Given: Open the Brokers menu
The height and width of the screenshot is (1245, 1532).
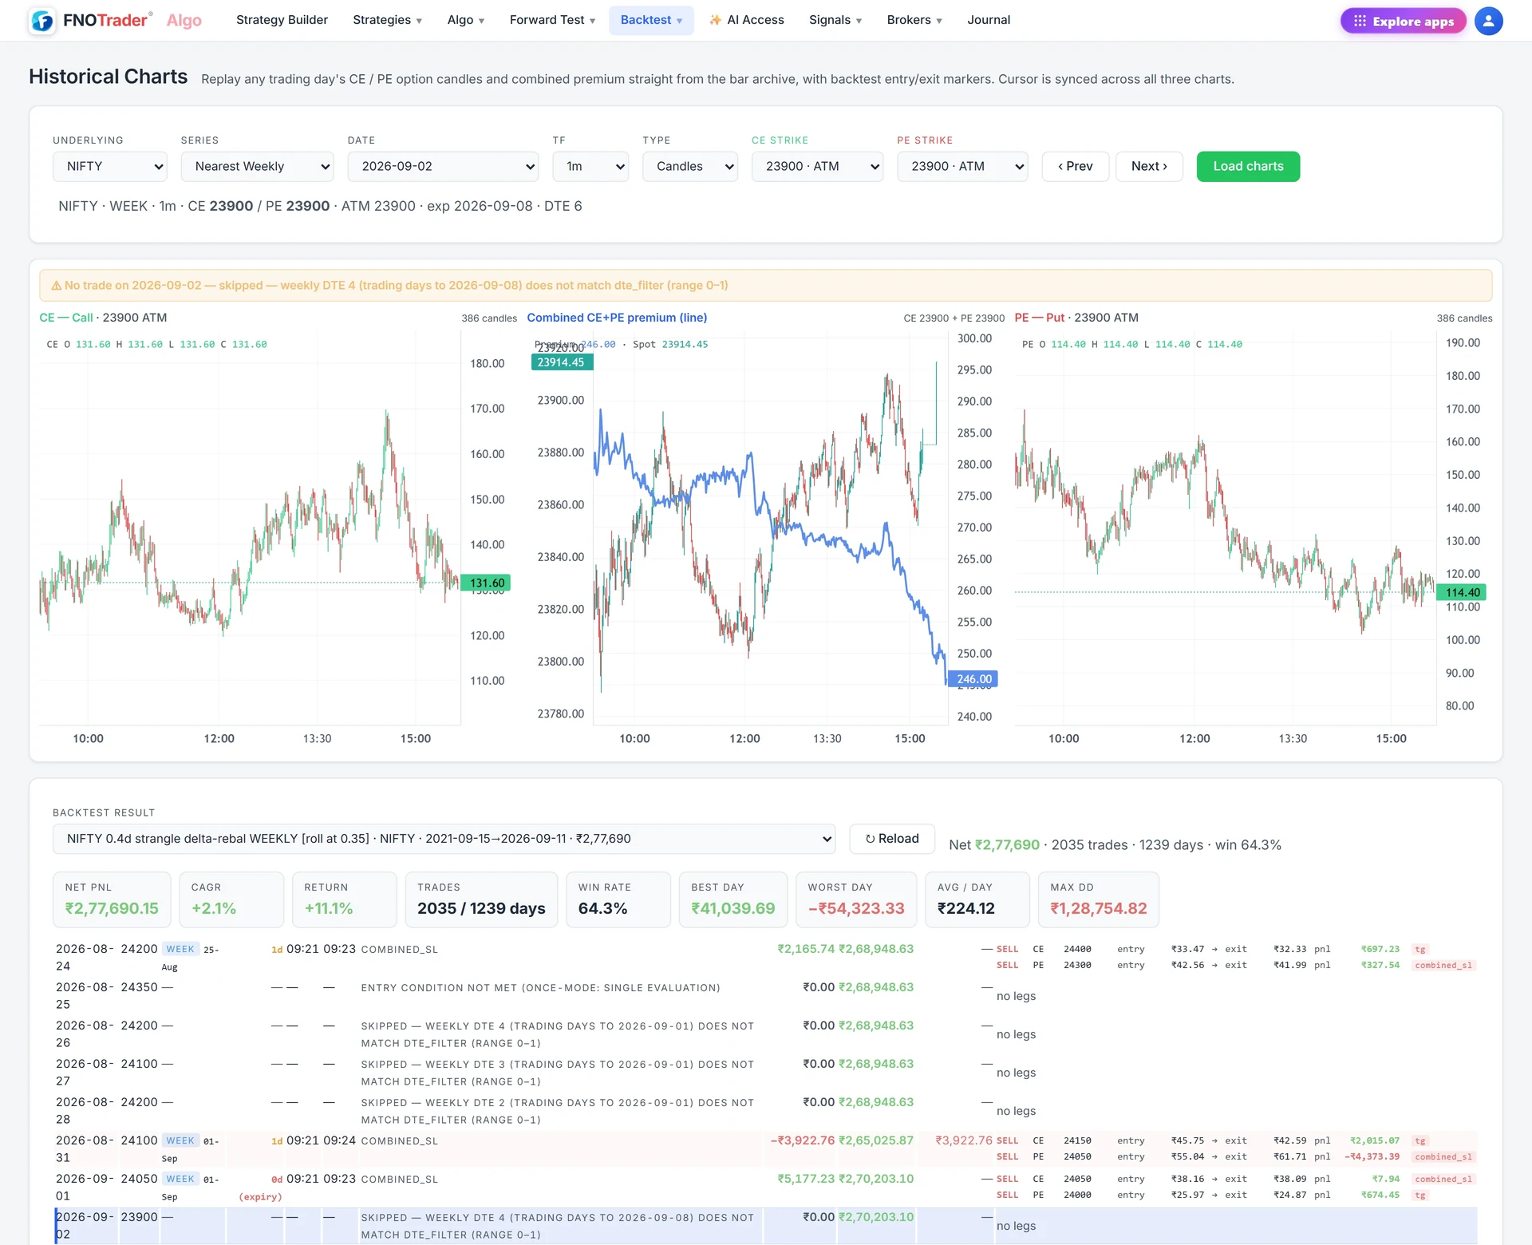Looking at the screenshot, I should 914,20.
